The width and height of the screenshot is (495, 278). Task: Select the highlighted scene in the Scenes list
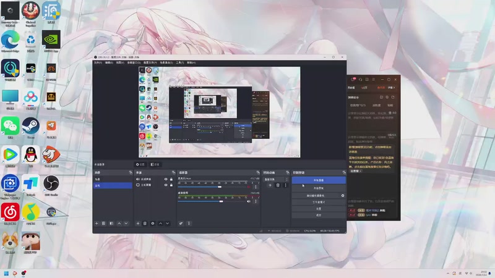click(113, 186)
